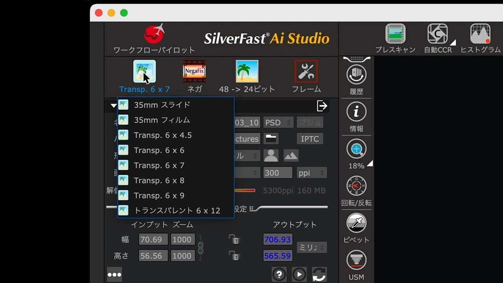This screenshot has height=283, width=503.
Task: Click the input height field 56.56
Action: (x=153, y=256)
